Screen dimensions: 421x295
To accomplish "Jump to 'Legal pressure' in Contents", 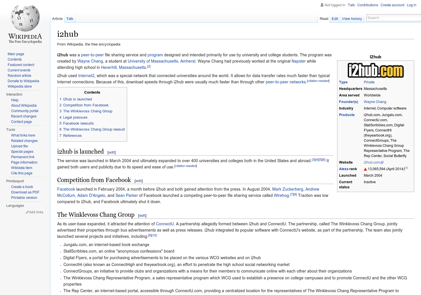I will [73, 117].
